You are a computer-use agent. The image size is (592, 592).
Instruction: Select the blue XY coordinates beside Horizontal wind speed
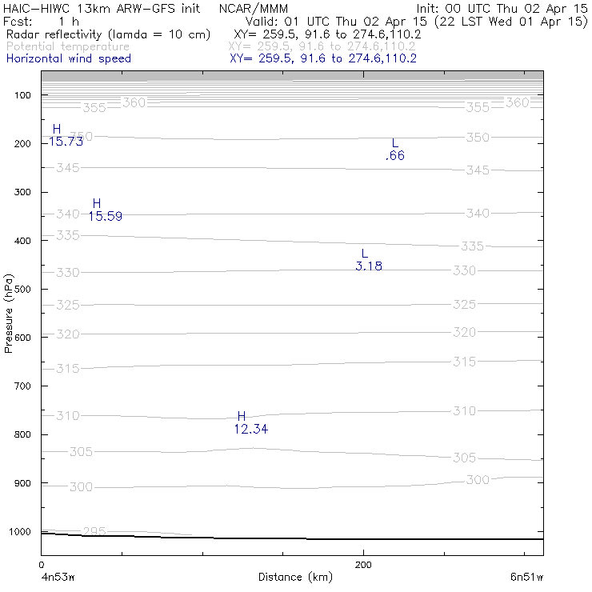[x=323, y=58]
